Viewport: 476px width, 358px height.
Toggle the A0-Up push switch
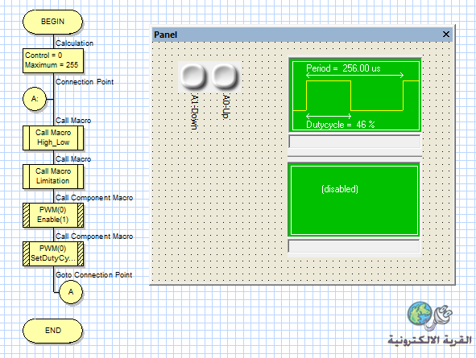(225, 76)
